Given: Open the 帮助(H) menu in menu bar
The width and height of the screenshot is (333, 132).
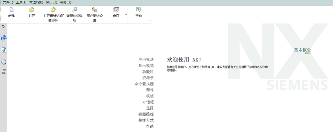Looking at the screenshot, I should [65, 2].
